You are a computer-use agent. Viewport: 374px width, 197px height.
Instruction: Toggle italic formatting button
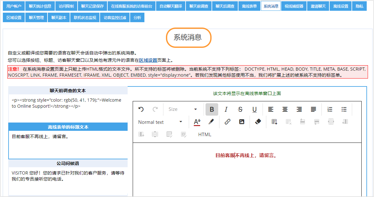(x=226, y=110)
